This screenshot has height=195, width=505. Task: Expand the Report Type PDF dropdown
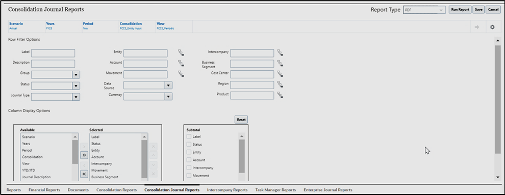pyautogui.click(x=424, y=10)
